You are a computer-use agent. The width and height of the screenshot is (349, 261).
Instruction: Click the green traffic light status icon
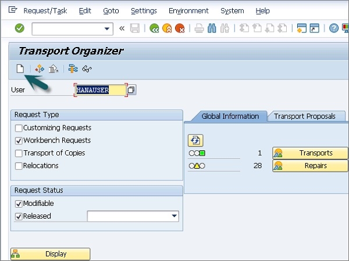click(197, 153)
